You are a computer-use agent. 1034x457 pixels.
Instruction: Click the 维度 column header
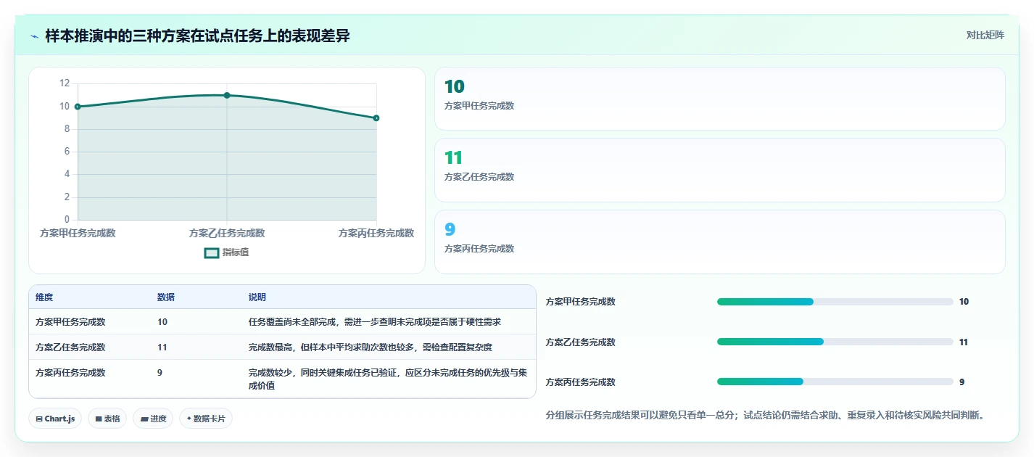point(44,297)
